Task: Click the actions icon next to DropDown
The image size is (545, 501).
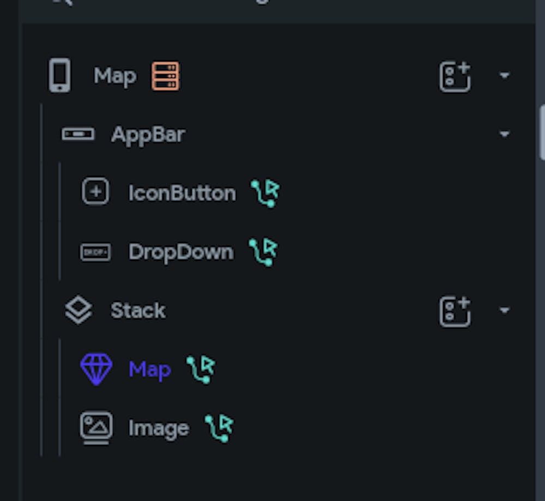Action: pos(263,252)
